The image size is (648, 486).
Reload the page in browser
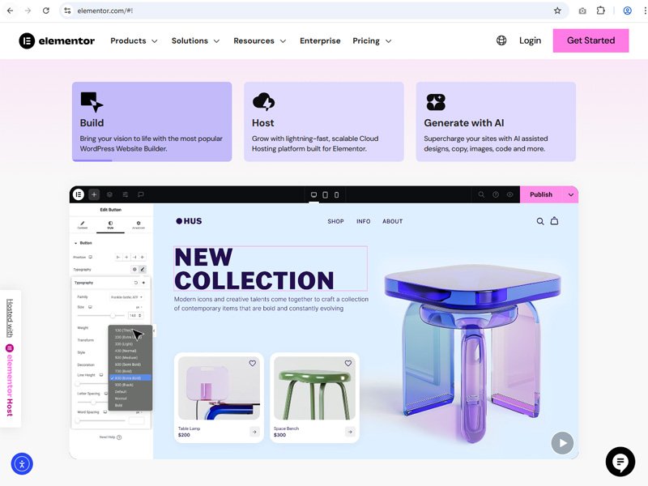[x=45, y=11]
